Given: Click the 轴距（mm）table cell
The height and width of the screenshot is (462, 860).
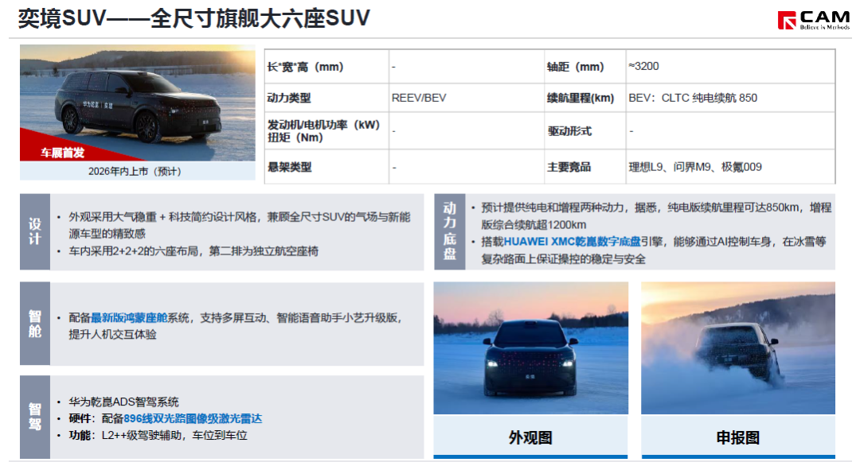Looking at the screenshot, I should [585, 67].
